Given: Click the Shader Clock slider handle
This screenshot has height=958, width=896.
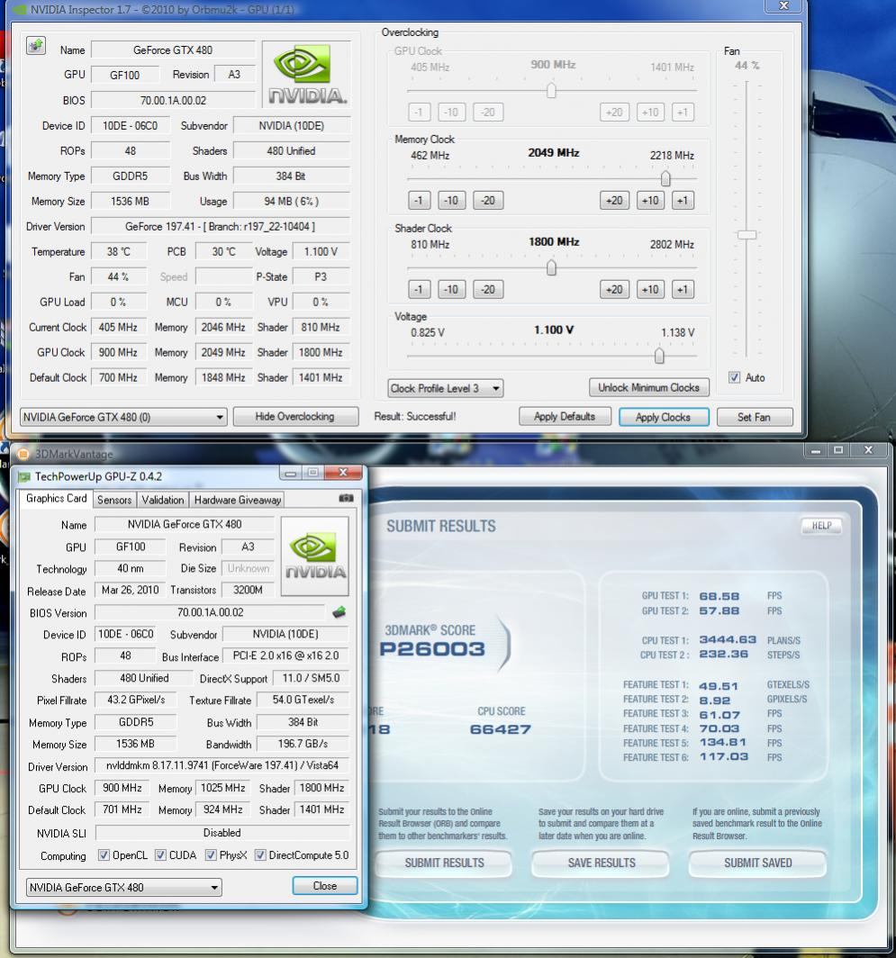Looking at the screenshot, I should pos(551,267).
